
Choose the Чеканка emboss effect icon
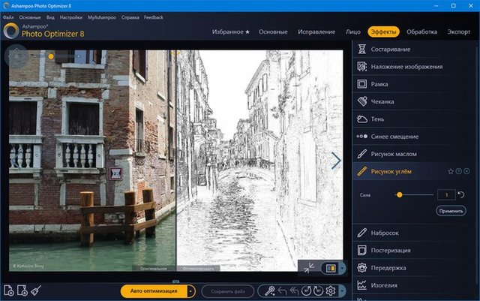(x=362, y=101)
